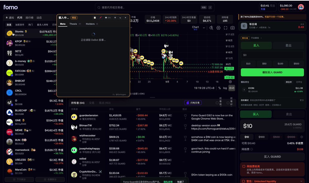The image size is (309, 183).
Task: Click 闪电交易 flash trade button
Action: point(193,103)
